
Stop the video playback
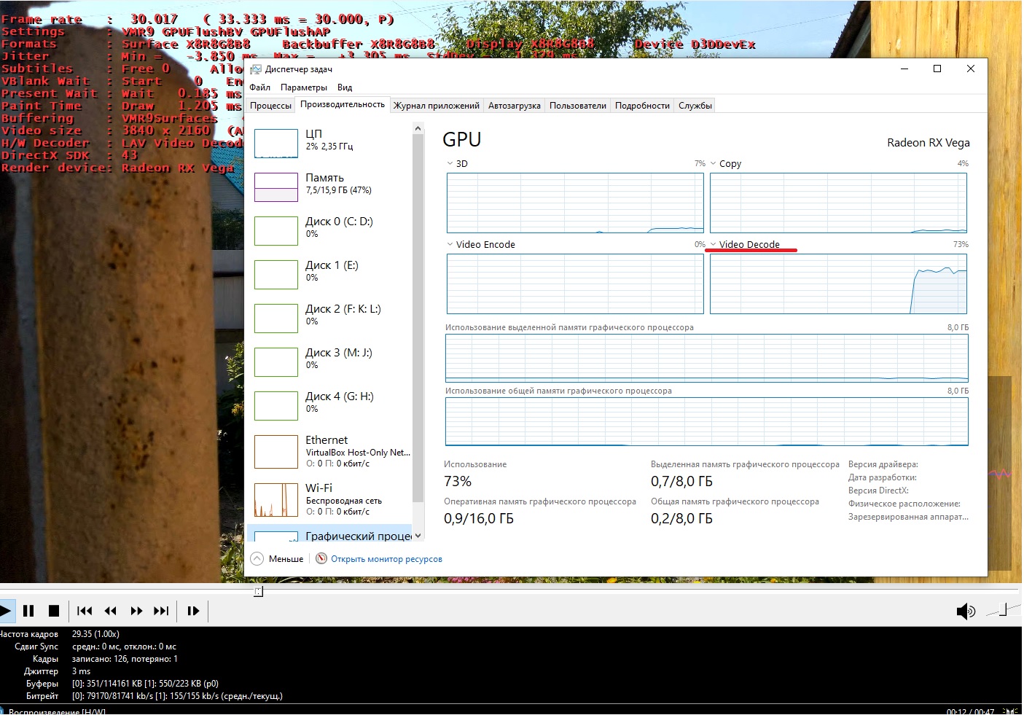tap(53, 611)
